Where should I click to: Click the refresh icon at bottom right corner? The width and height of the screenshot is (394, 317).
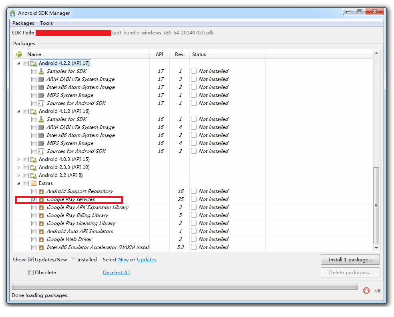(376, 291)
